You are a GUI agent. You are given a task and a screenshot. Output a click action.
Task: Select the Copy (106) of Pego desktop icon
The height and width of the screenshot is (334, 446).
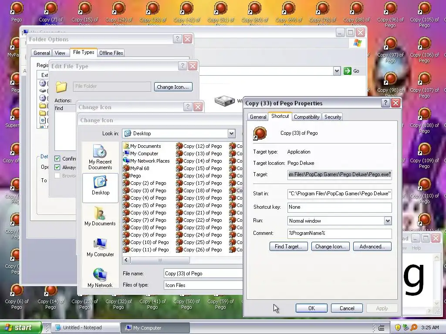click(x=424, y=50)
